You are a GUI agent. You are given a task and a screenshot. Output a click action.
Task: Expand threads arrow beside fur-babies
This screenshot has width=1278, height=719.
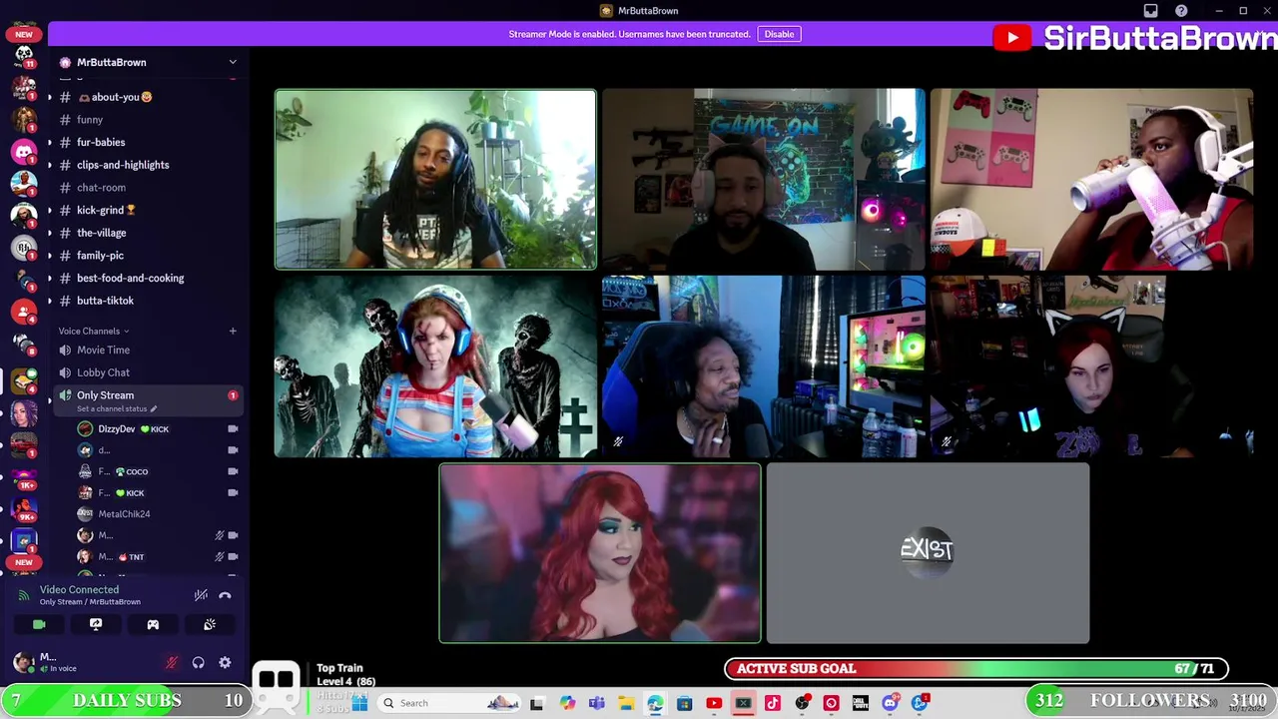[x=49, y=142]
